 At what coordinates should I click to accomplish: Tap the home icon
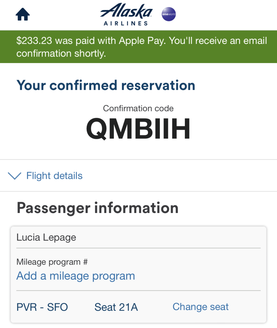click(x=22, y=14)
